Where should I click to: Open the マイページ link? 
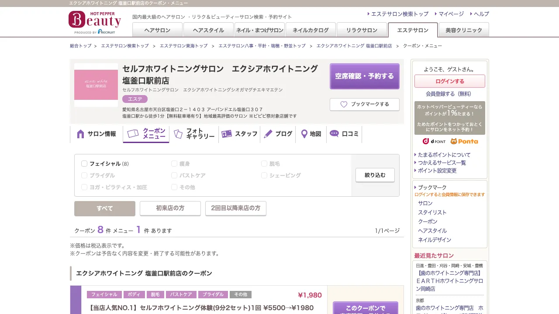(x=451, y=14)
